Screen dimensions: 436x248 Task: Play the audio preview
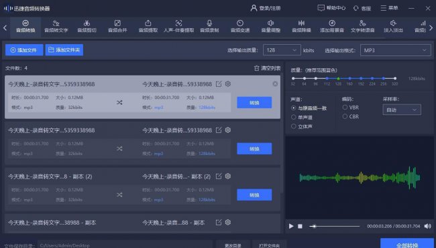pos(291,226)
